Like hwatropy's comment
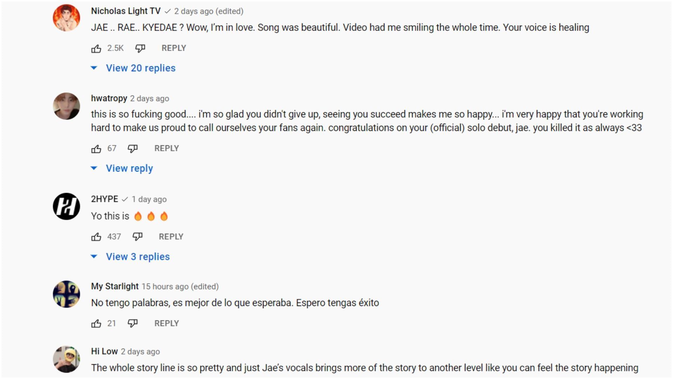 pyautogui.click(x=96, y=149)
